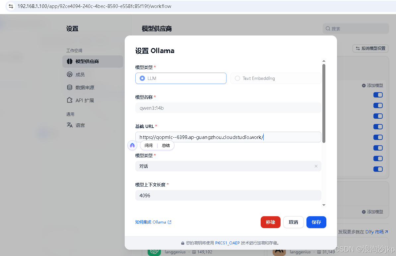Click the 语言 translate icon

69,125
